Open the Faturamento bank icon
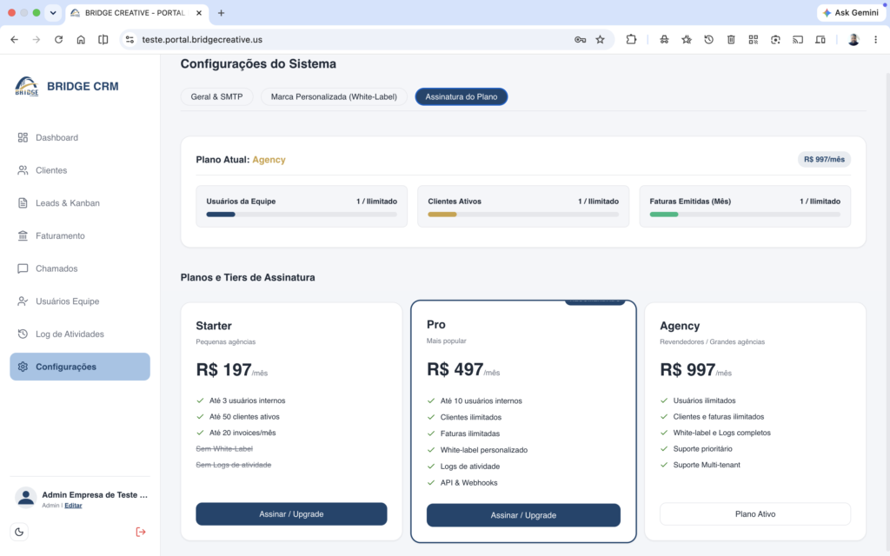 point(23,235)
